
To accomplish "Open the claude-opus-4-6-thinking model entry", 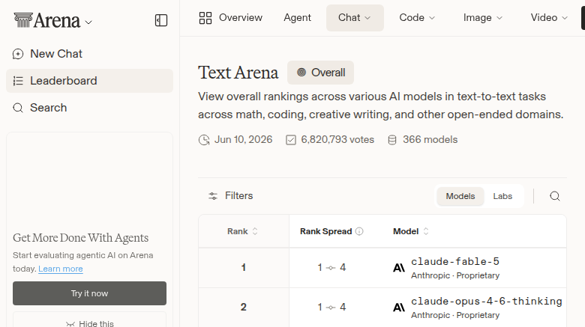I will point(487,301).
